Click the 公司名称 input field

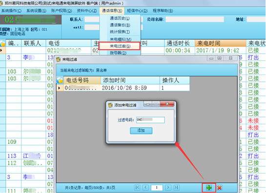pyautogui.click(x=195, y=19)
